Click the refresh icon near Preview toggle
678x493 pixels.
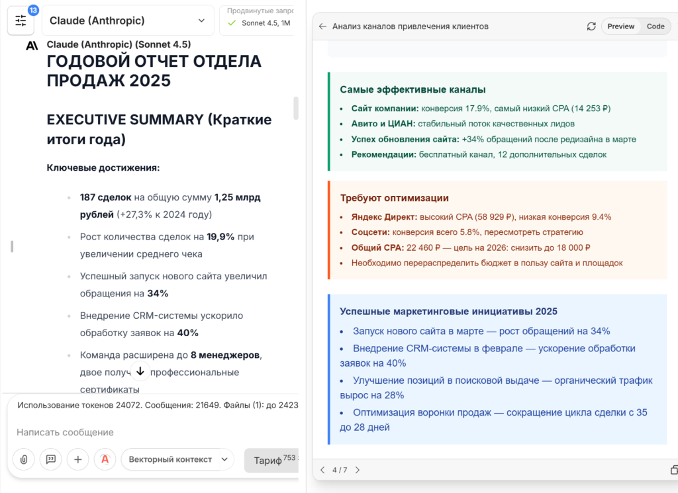coord(591,26)
